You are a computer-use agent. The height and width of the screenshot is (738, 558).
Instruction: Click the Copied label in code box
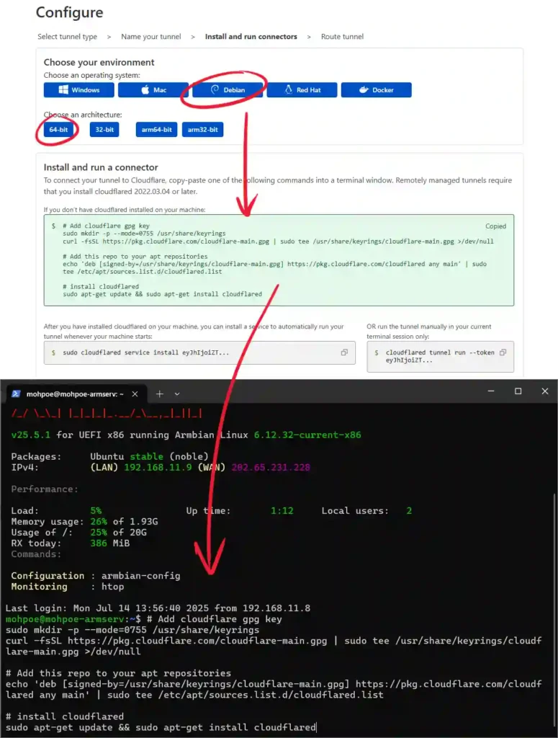[x=495, y=226]
